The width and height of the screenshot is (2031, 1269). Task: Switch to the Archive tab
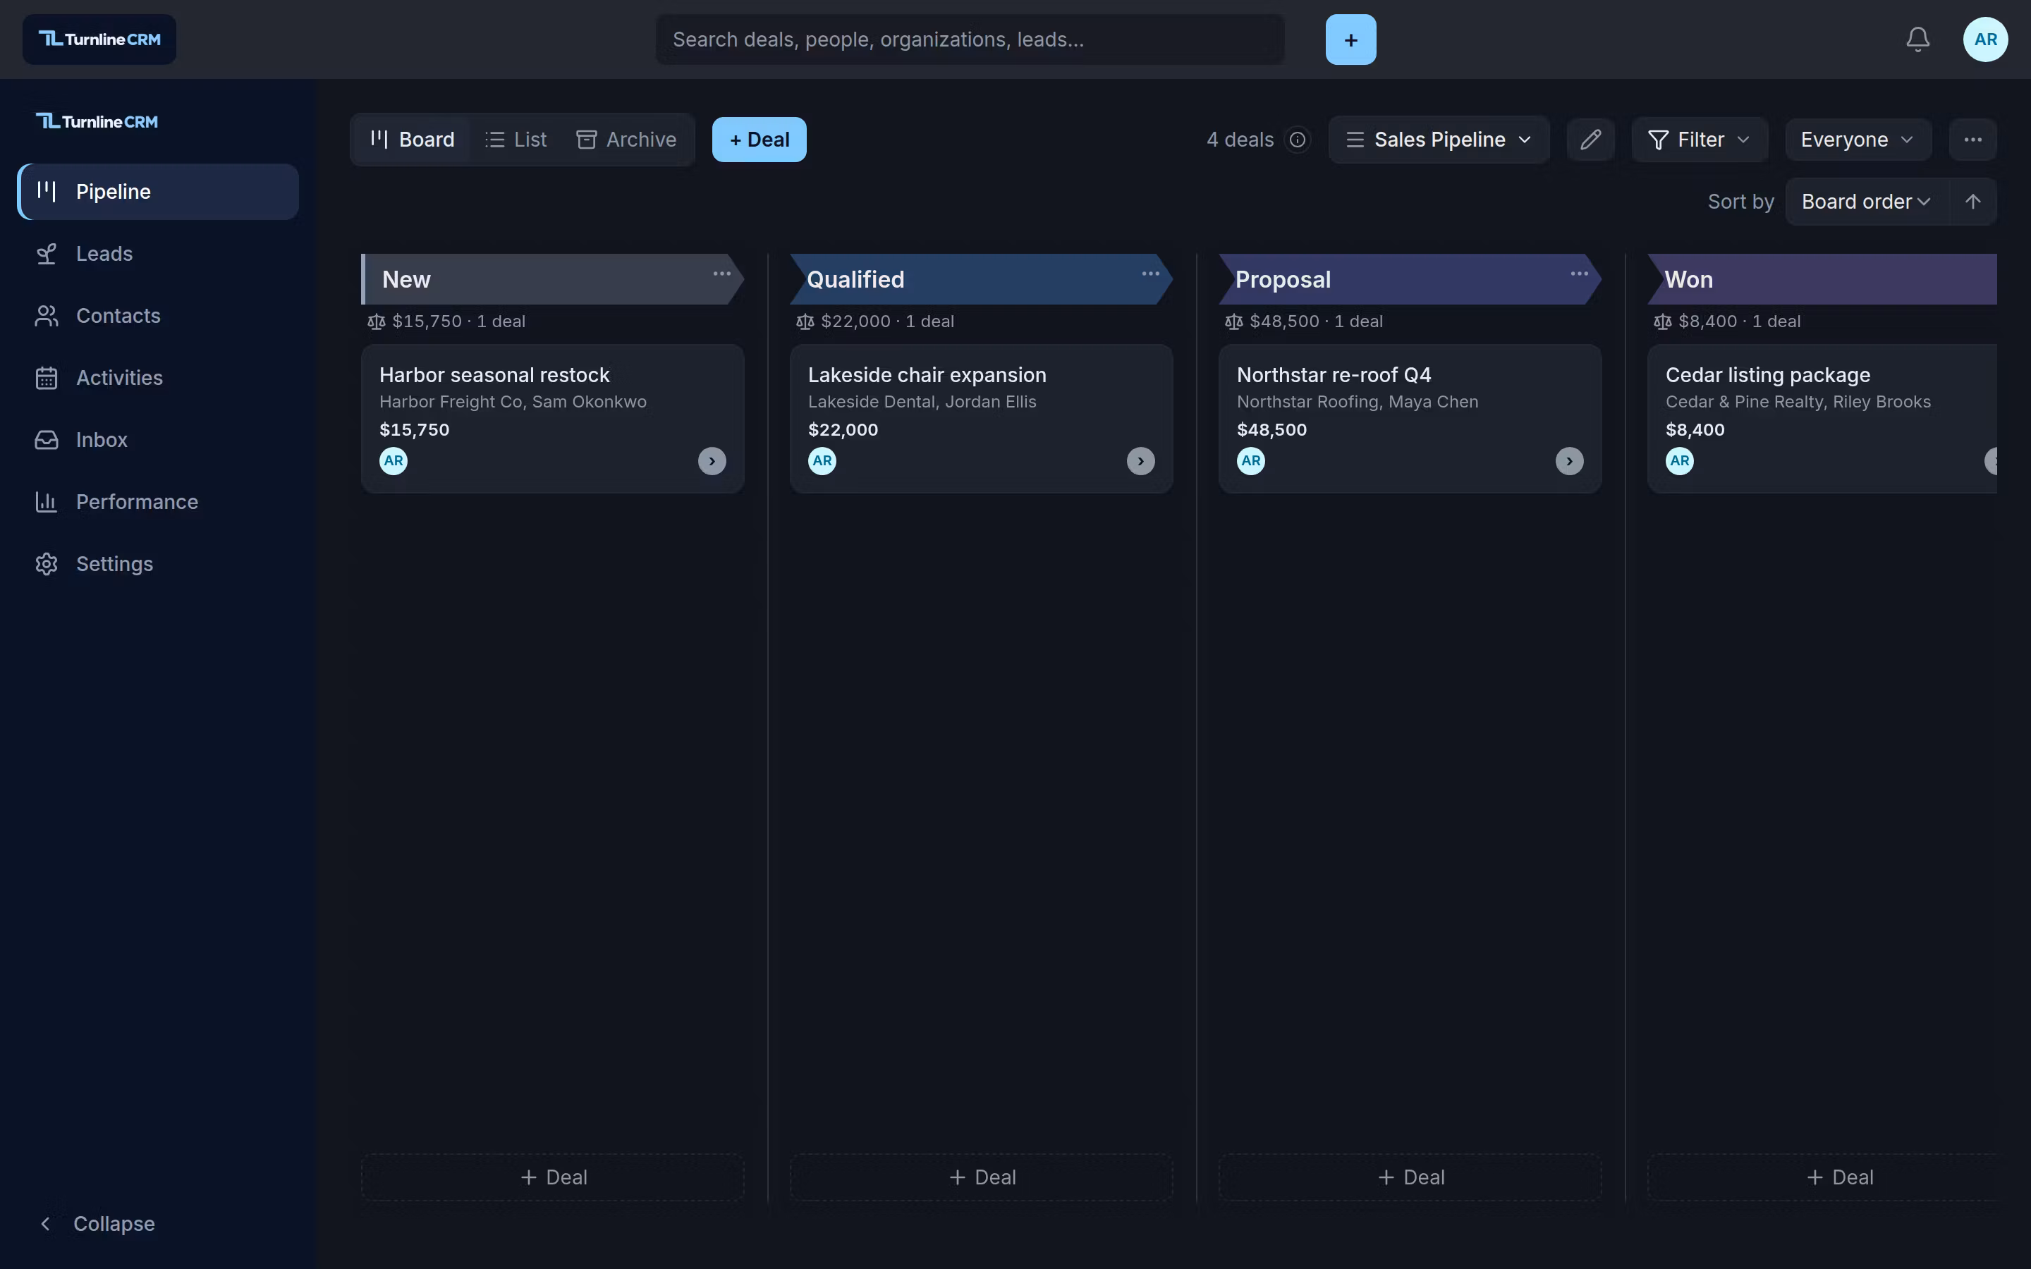click(x=626, y=140)
